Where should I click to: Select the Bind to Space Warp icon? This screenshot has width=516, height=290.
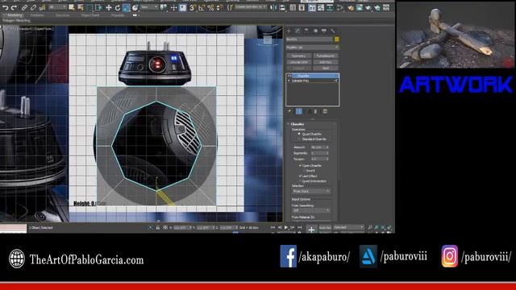[42, 7]
